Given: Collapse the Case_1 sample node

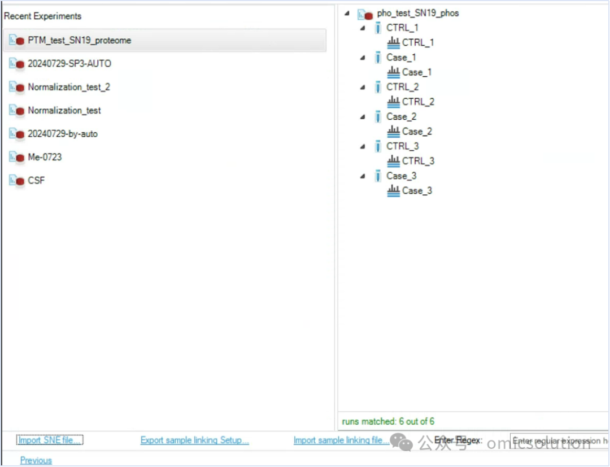Looking at the screenshot, I should click(363, 58).
